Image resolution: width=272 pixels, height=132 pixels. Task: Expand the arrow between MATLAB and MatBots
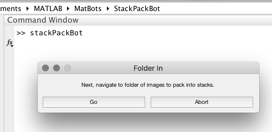[x=68, y=9]
